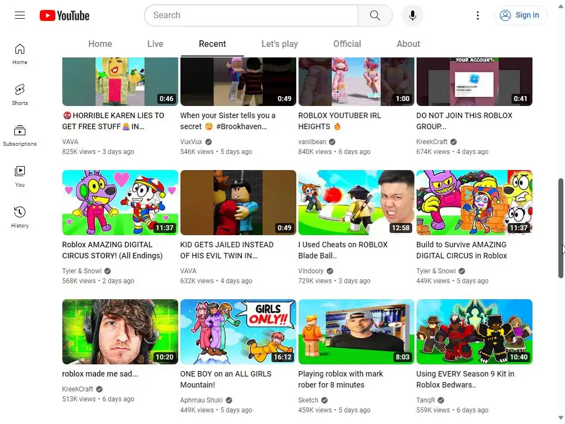
Task: Click the search magnifier button
Action: point(375,15)
